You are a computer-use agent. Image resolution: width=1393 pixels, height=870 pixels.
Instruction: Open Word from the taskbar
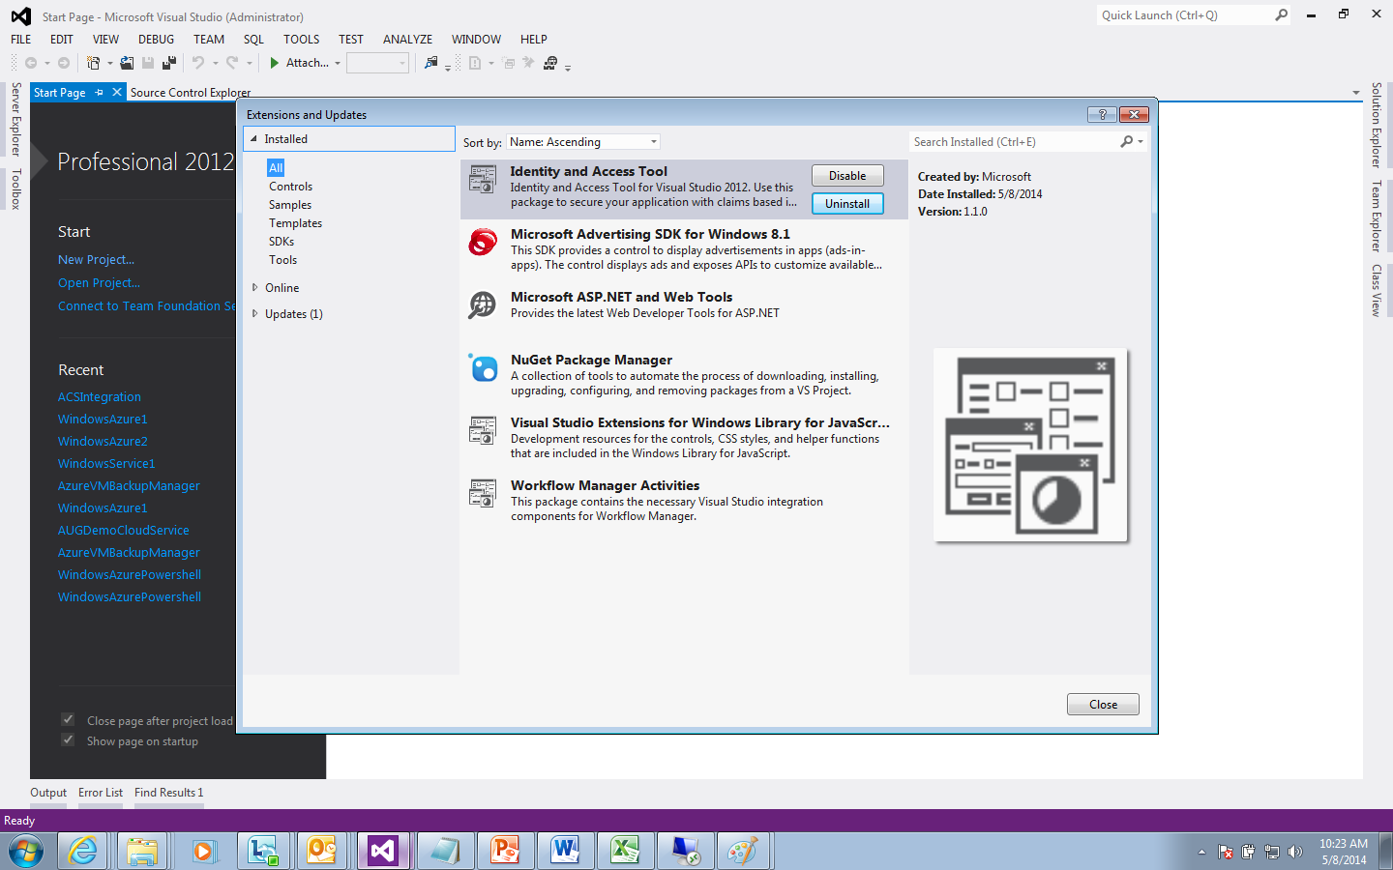click(564, 852)
